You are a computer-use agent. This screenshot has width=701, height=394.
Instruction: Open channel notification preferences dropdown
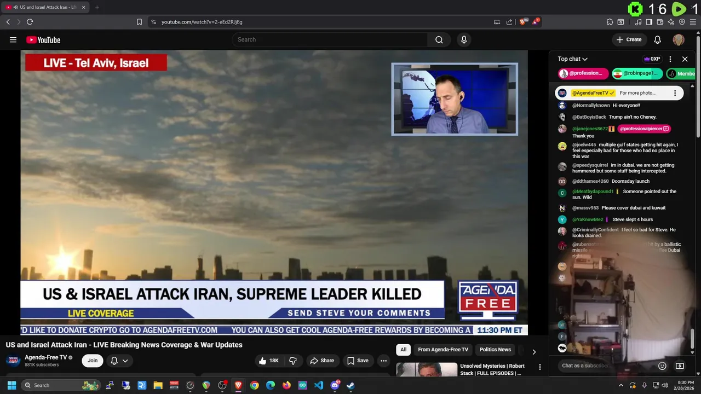pos(119,361)
